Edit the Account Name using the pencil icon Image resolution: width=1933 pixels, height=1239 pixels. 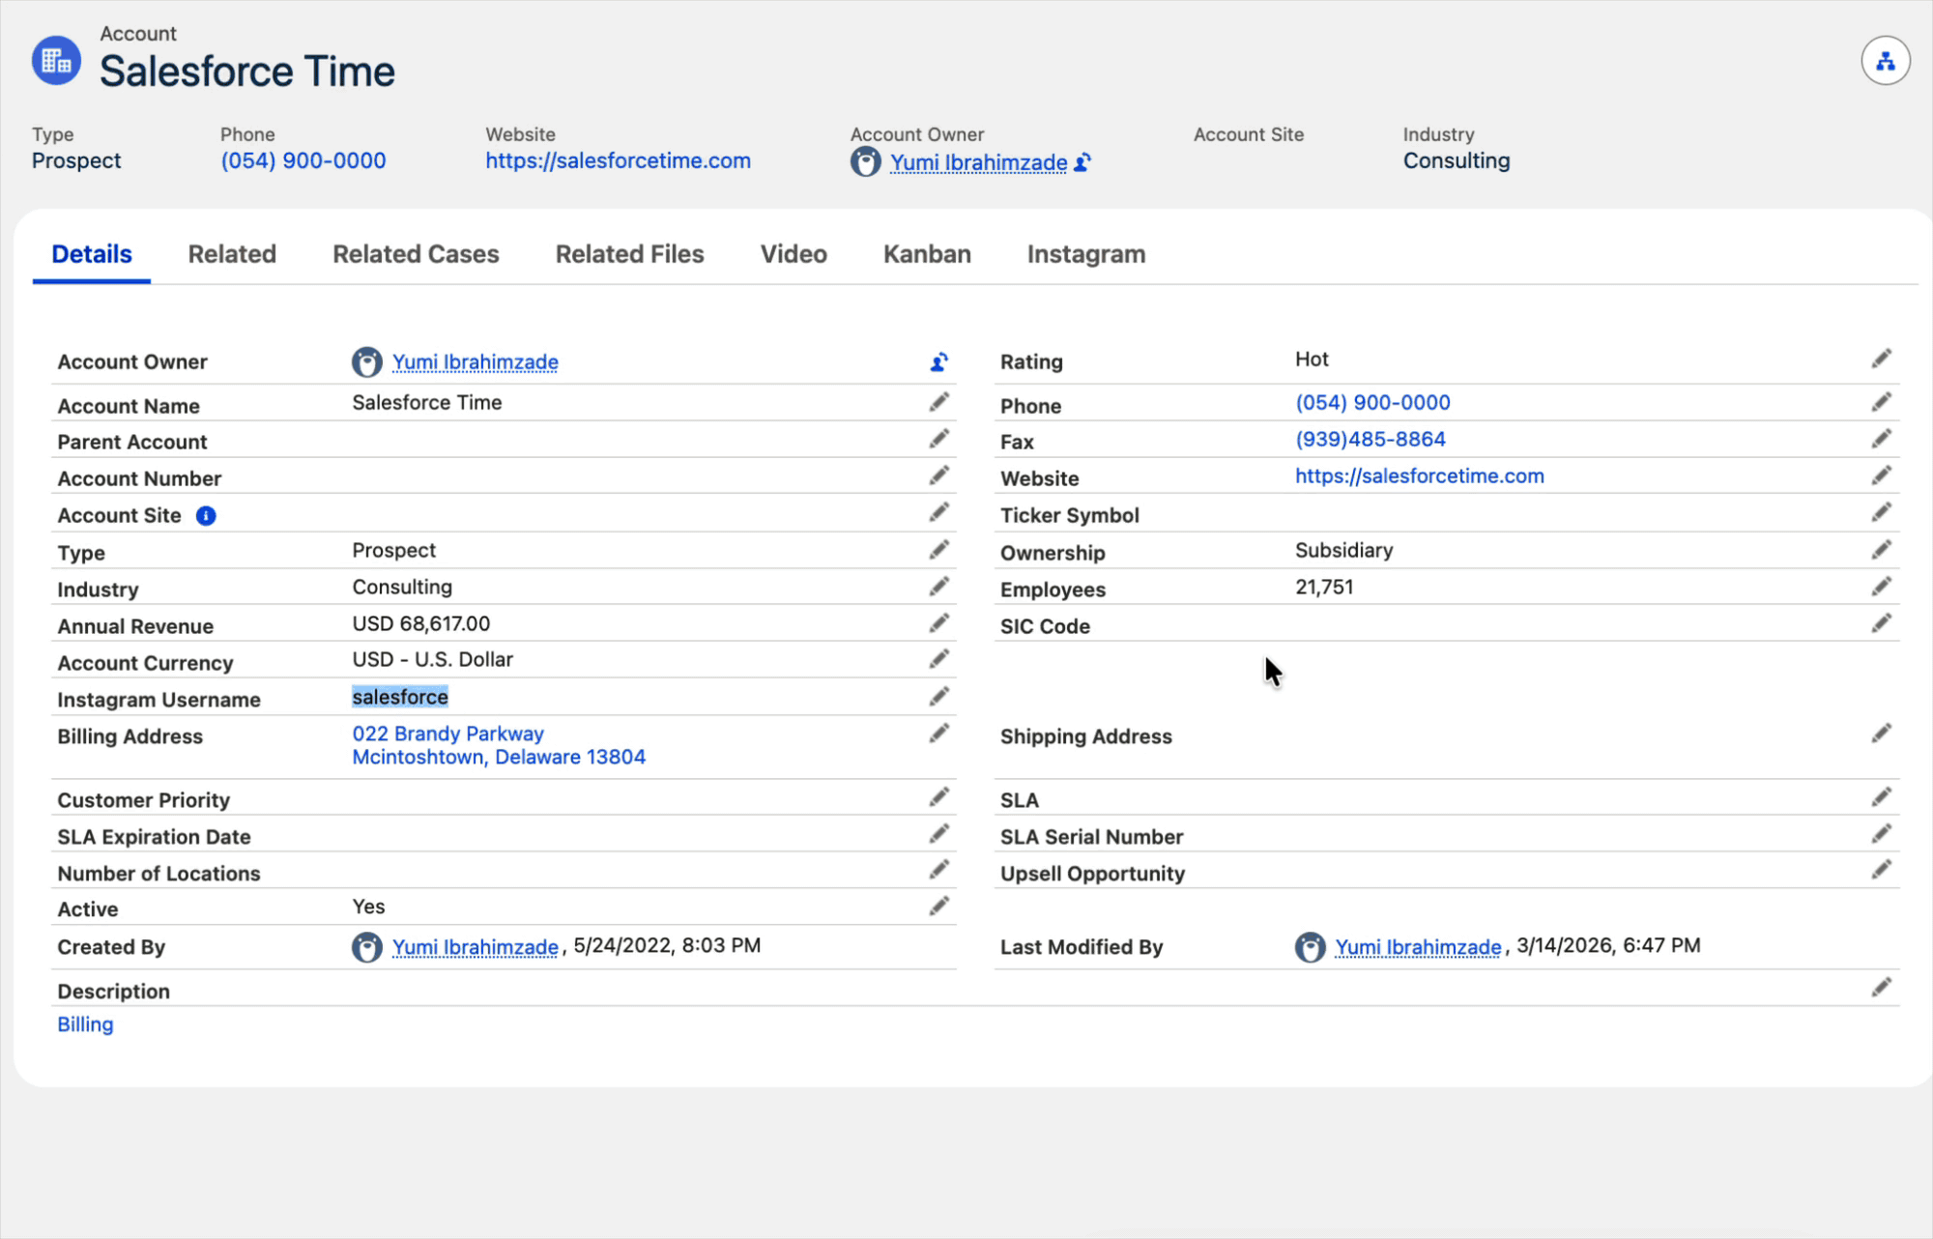pos(938,402)
